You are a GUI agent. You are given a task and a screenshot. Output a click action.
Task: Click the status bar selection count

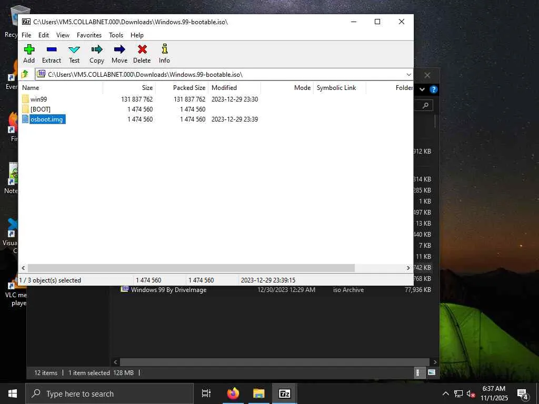point(51,280)
